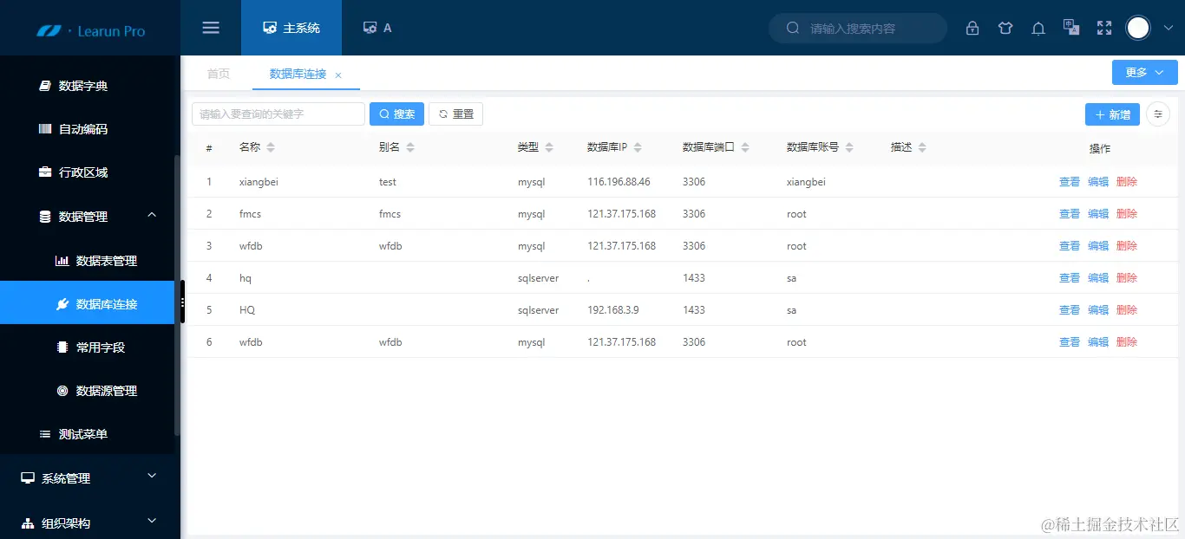The height and width of the screenshot is (539, 1185).
Task: Open 编辑 link for the fmcs row
Action: click(1097, 213)
